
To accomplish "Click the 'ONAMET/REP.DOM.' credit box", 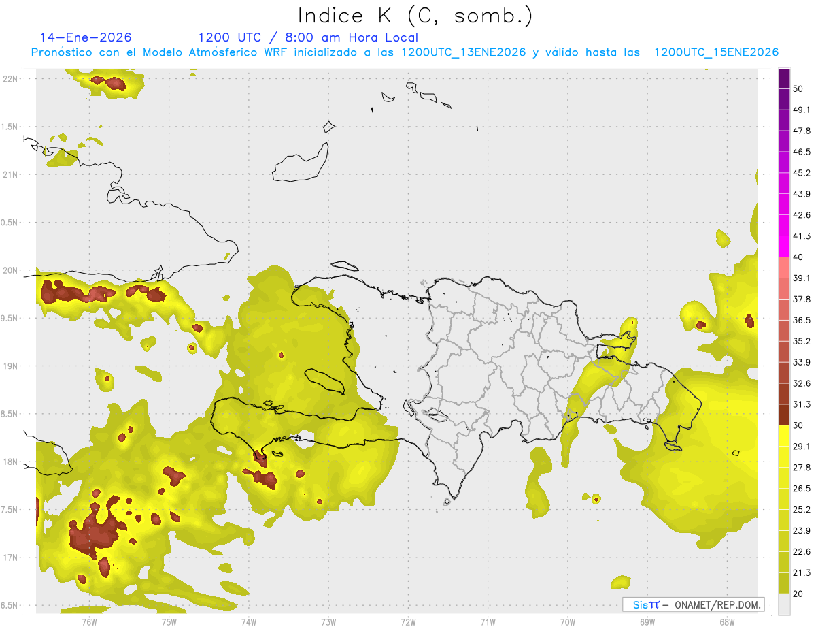I will (x=694, y=604).
